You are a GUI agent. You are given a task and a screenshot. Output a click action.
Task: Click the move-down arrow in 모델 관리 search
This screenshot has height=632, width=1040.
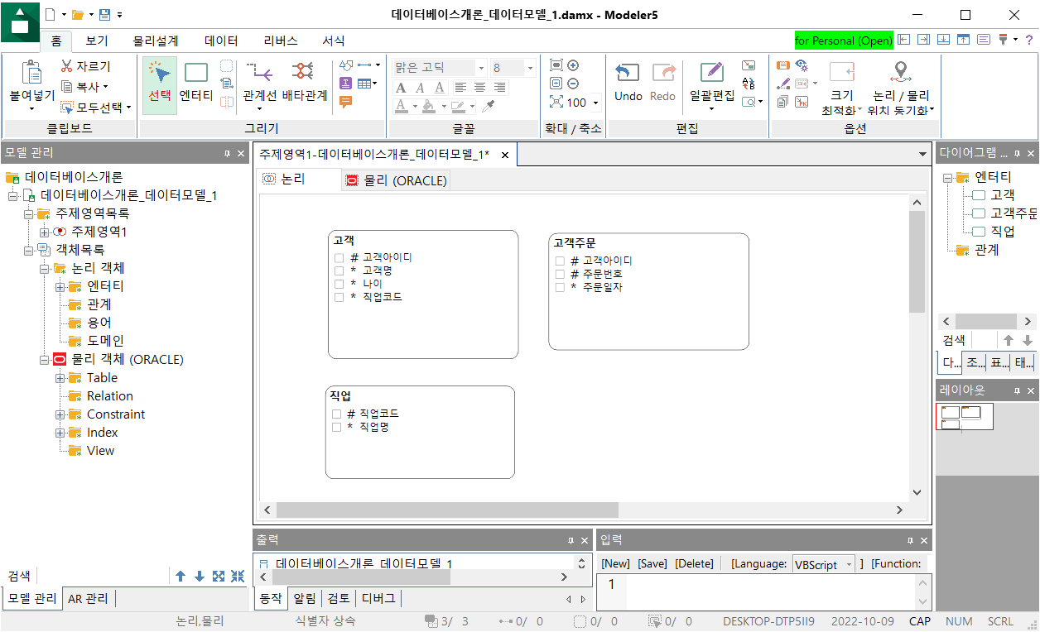(199, 576)
